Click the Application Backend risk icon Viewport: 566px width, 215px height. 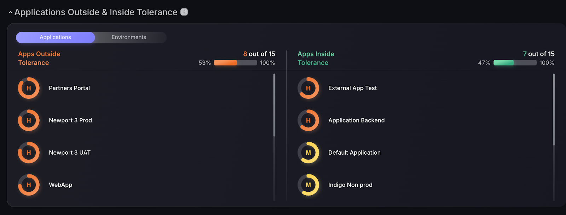(x=308, y=120)
